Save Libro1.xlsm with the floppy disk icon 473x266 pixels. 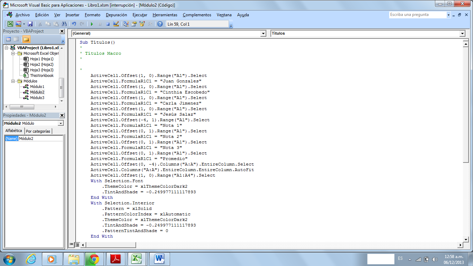[x=30, y=24]
